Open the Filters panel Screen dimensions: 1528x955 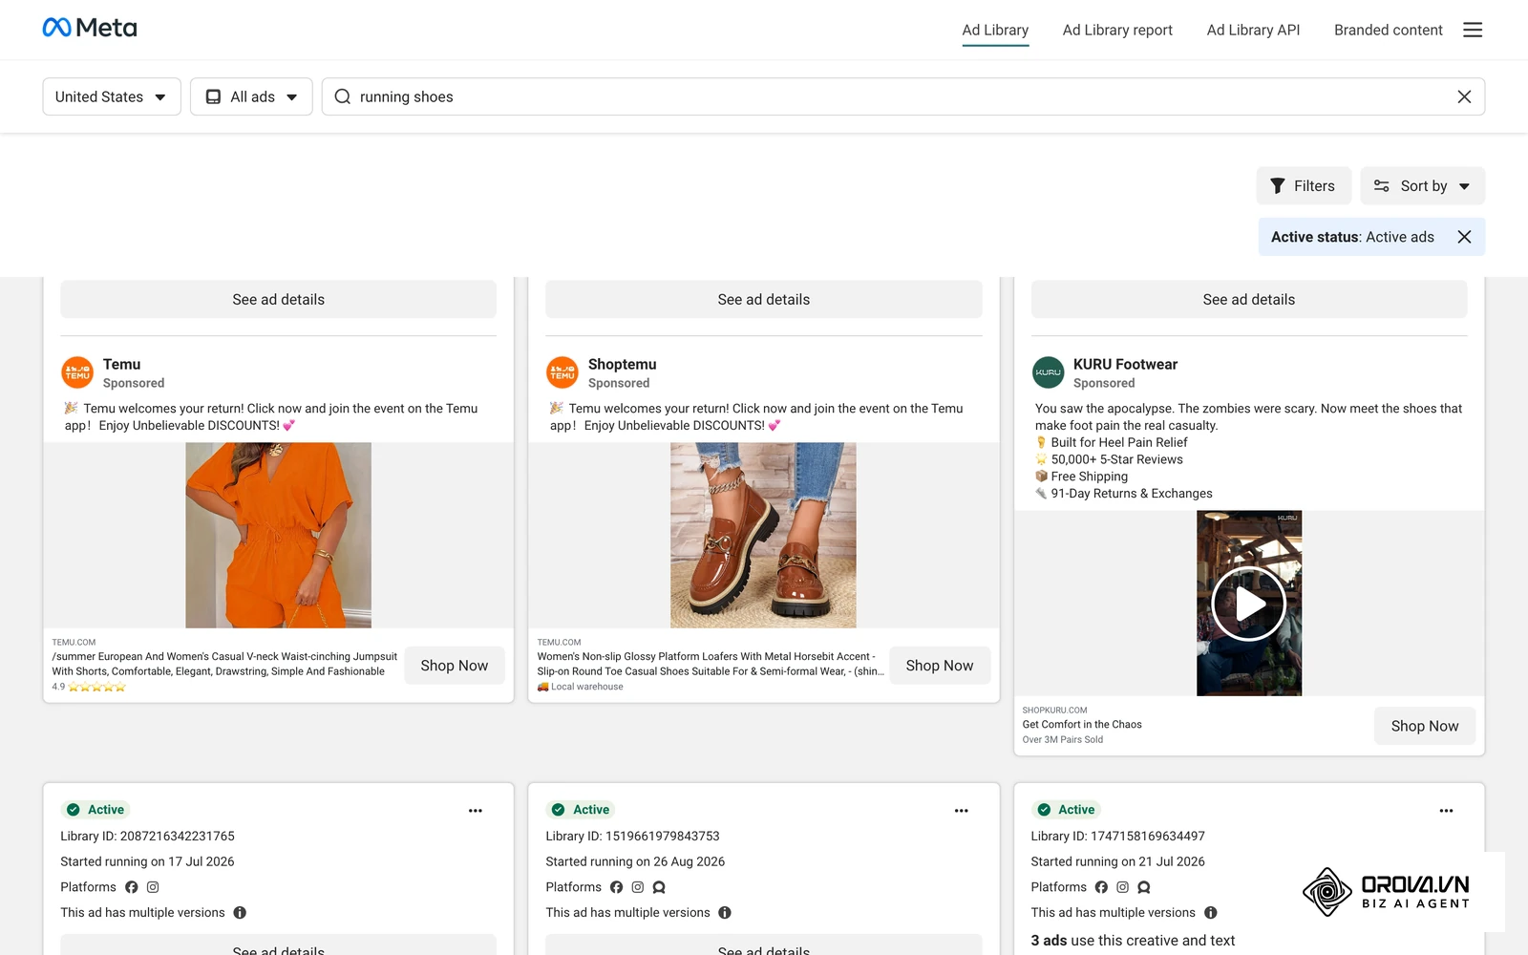[x=1303, y=186]
